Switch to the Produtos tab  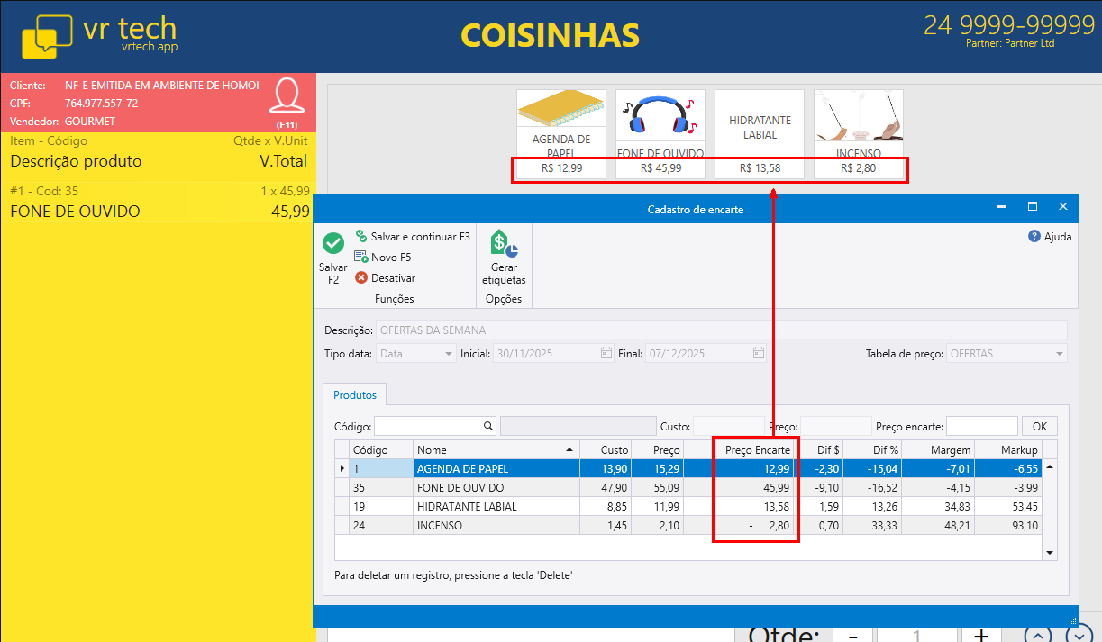click(x=354, y=395)
